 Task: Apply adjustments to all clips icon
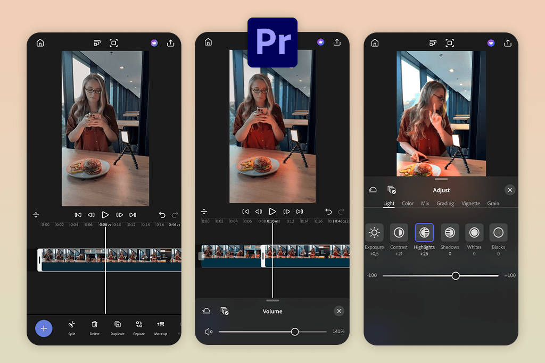coord(392,190)
